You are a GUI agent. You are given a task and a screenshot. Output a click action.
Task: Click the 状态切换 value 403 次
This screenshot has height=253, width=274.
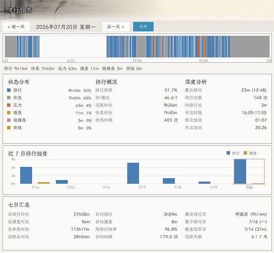[171, 120]
